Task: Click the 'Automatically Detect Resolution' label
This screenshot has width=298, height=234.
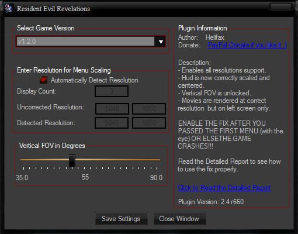Action: (x=95, y=80)
